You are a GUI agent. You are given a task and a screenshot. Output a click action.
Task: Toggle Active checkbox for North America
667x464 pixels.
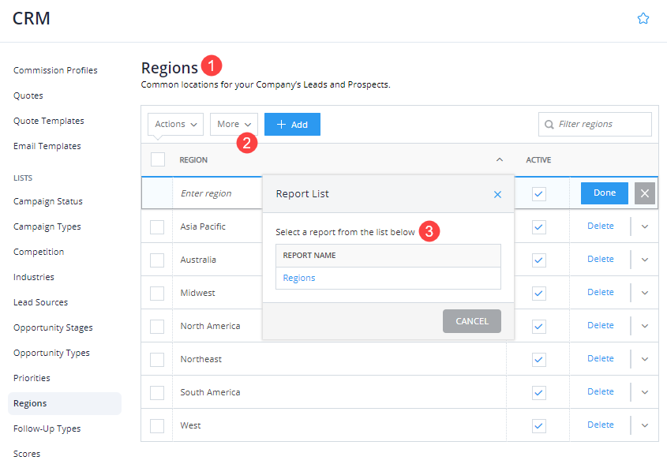coord(538,326)
